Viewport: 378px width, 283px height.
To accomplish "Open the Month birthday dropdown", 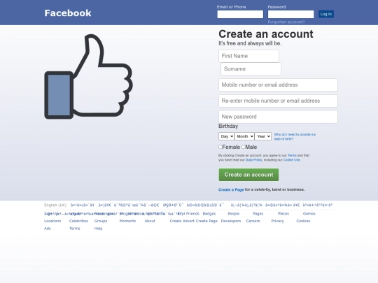I will click(x=244, y=136).
